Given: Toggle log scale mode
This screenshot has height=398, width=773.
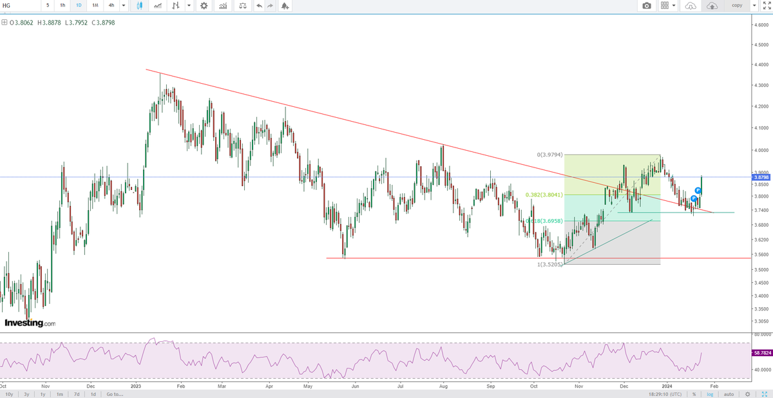Looking at the screenshot, I should [711, 393].
